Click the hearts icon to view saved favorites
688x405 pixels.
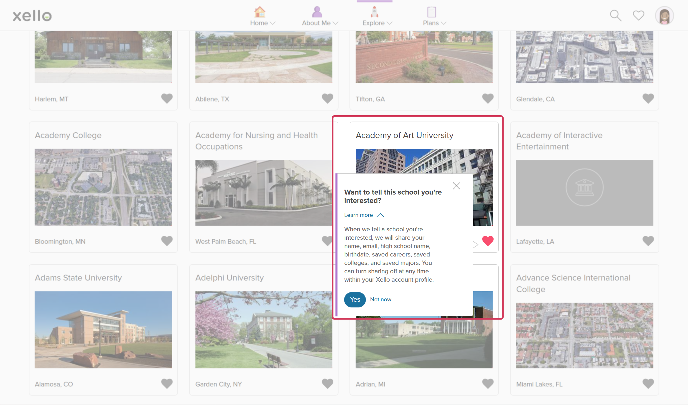(638, 16)
